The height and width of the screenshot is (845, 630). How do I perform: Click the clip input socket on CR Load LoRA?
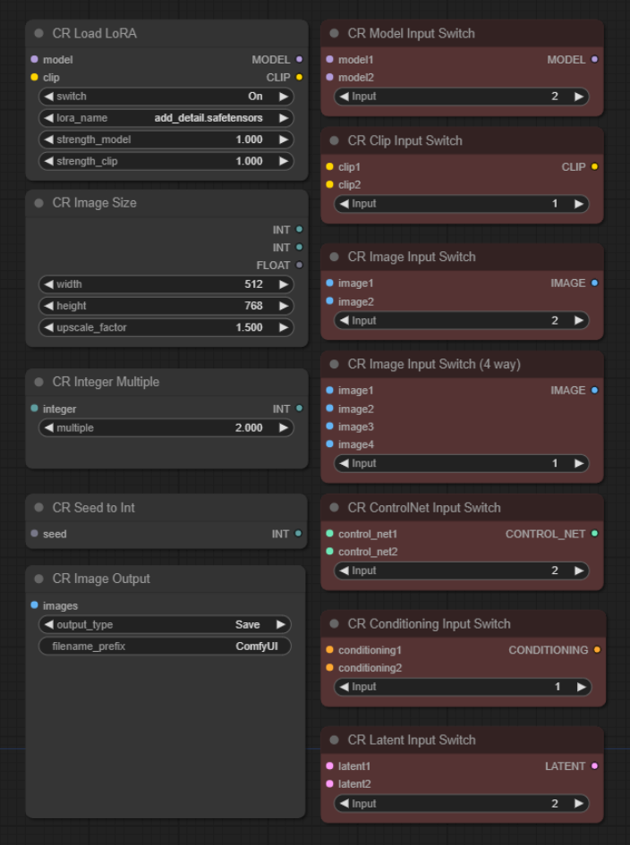(x=35, y=77)
